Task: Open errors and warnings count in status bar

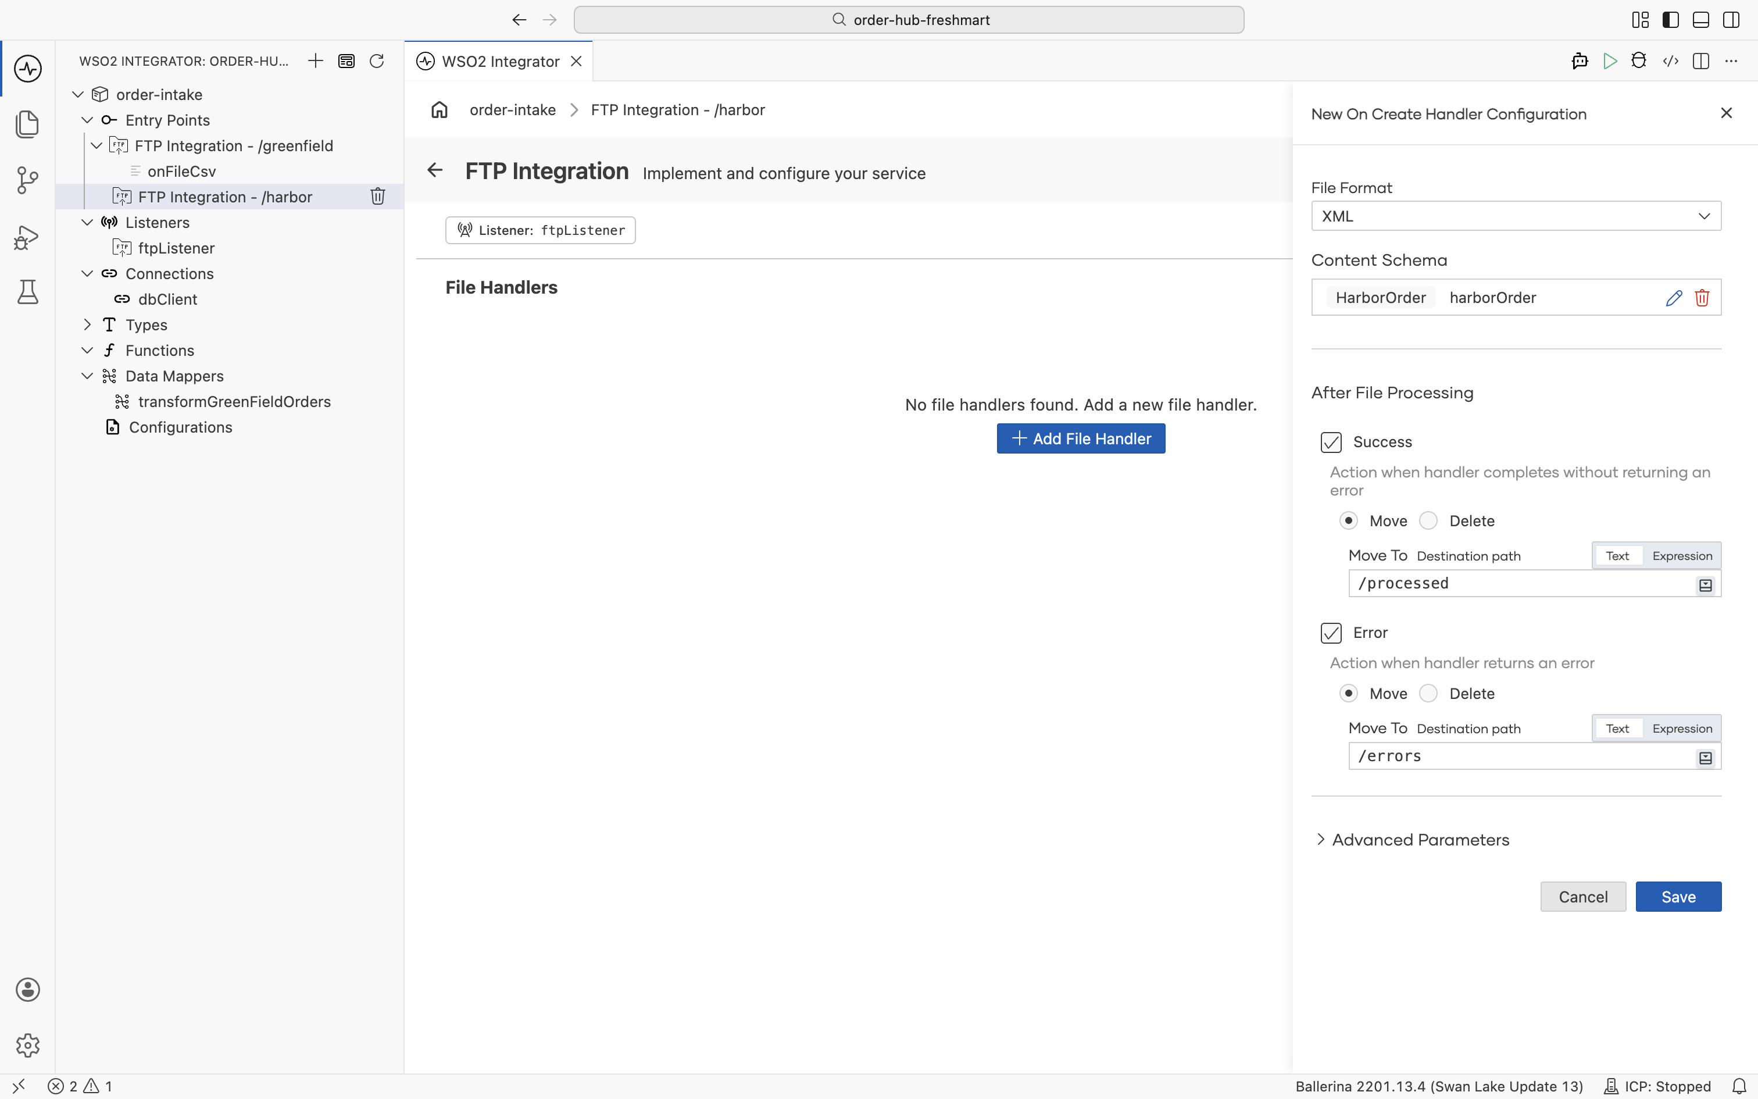Action: 80,1086
